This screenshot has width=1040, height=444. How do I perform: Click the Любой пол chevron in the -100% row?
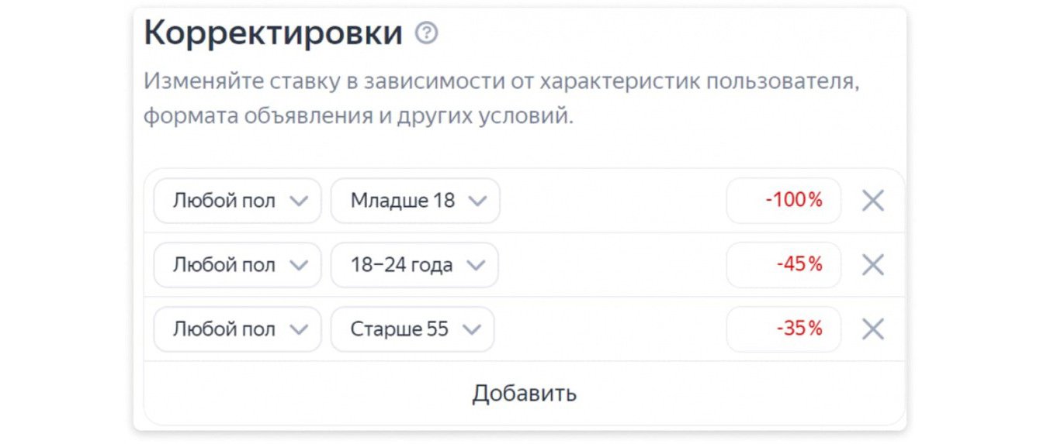(x=298, y=201)
